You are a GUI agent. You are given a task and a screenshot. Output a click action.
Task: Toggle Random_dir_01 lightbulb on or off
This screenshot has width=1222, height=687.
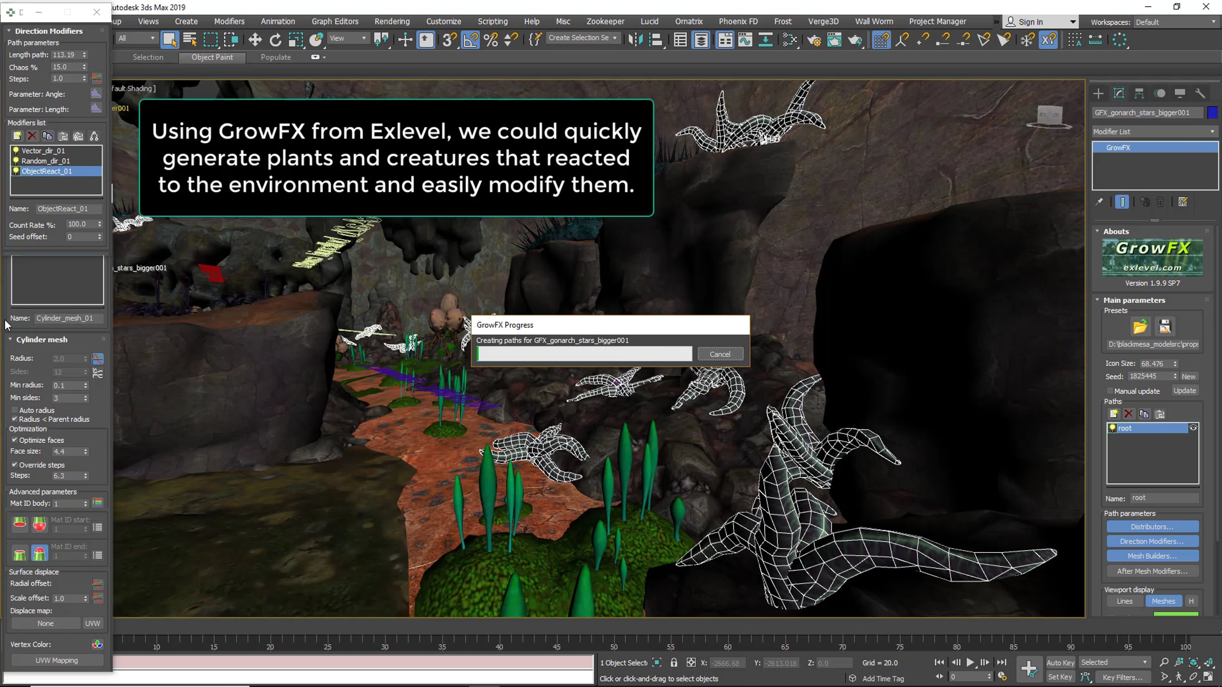[16, 161]
